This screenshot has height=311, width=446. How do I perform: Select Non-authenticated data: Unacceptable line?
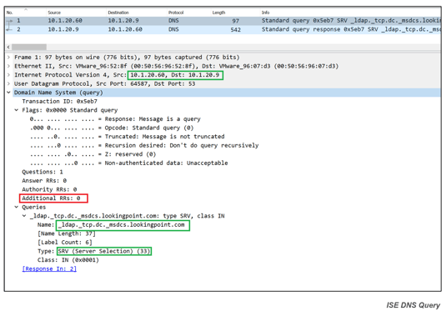tap(129, 163)
